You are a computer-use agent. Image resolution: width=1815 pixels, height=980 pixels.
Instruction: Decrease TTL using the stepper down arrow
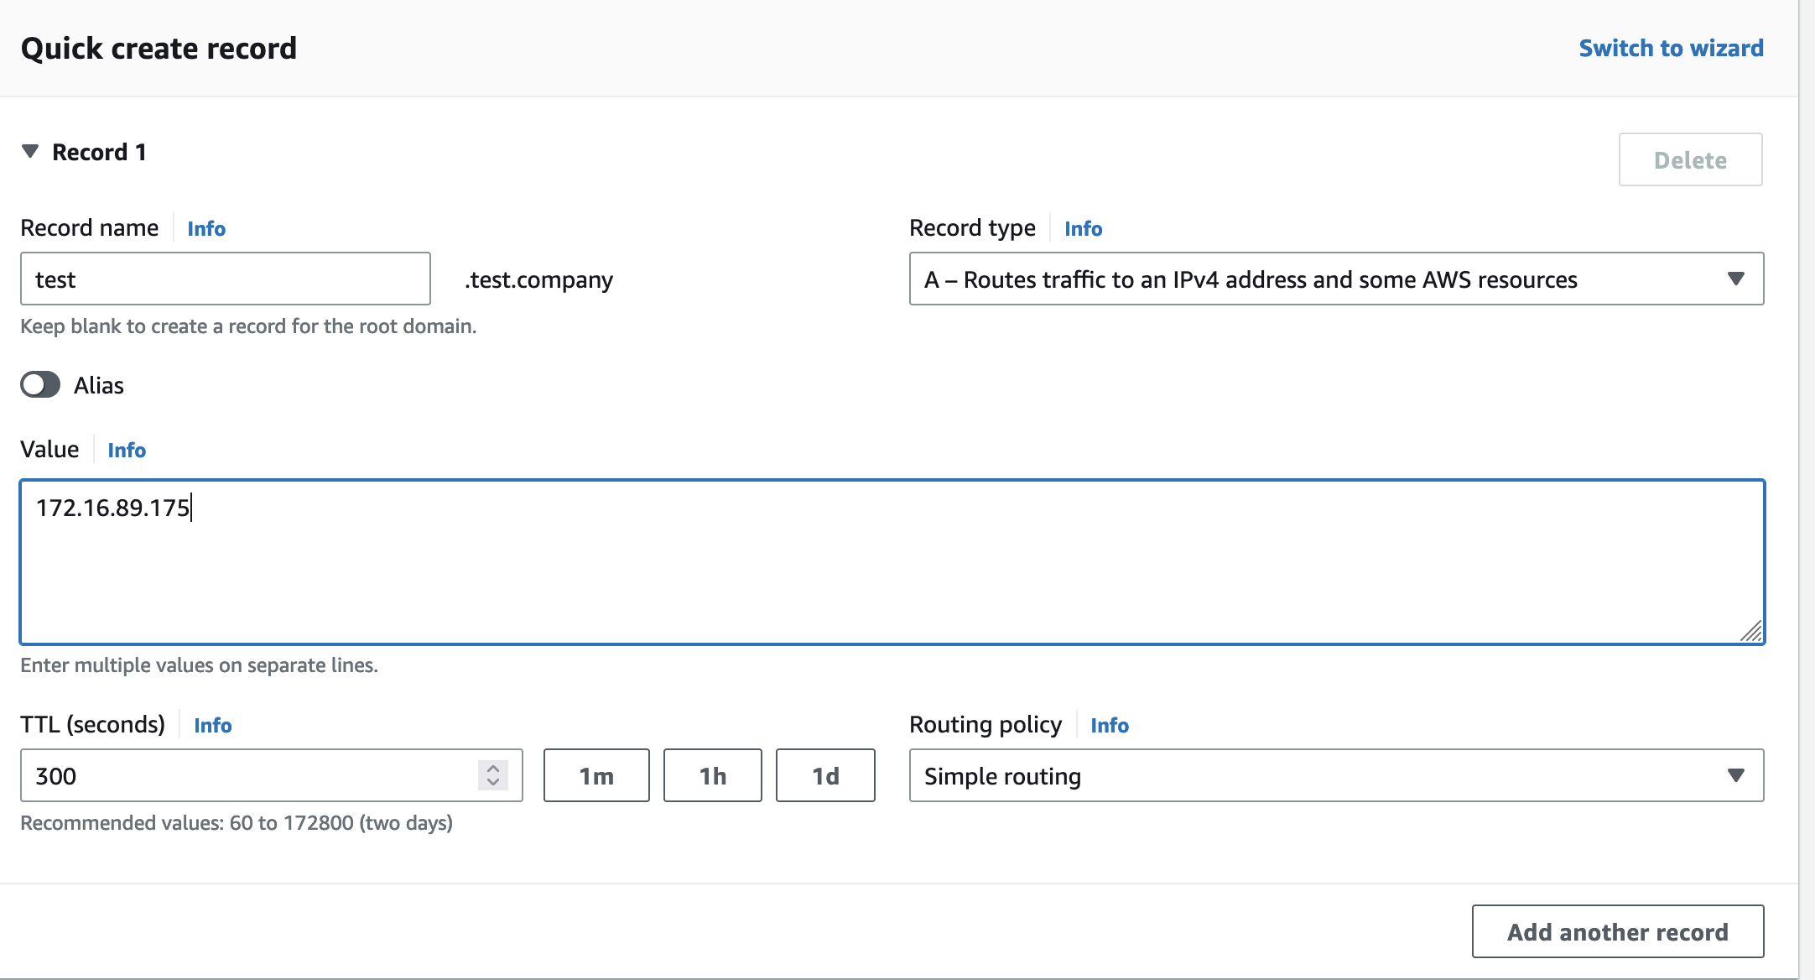coord(493,783)
